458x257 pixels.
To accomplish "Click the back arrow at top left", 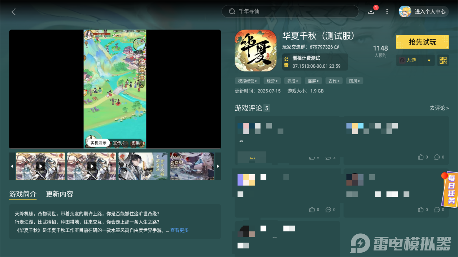I will click(x=13, y=11).
